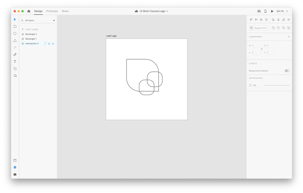Image resolution: width=303 pixels, height=193 pixels.
Task: Apply Add boolean operation
Action: (x=273, y=28)
